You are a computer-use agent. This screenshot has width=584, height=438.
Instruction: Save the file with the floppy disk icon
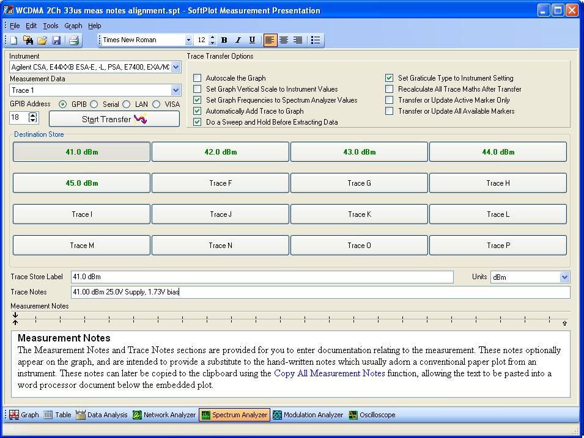56,40
